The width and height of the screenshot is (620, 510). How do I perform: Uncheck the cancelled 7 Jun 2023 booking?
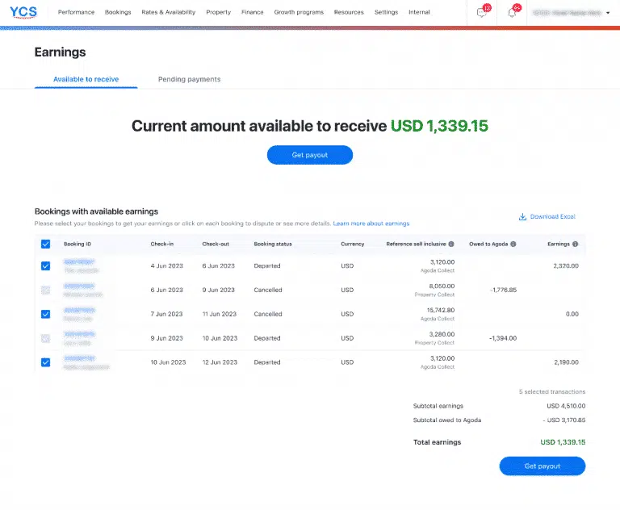[x=45, y=314]
